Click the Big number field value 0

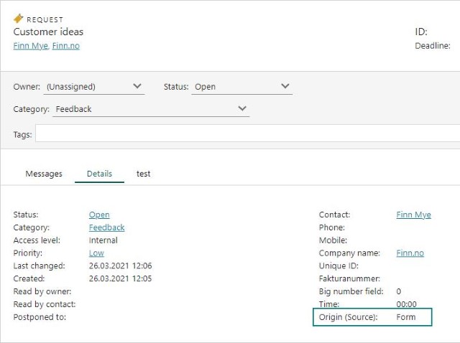coord(399,291)
